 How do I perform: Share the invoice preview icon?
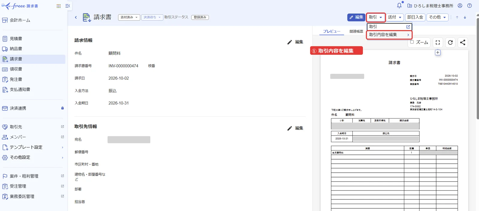coord(463,42)
